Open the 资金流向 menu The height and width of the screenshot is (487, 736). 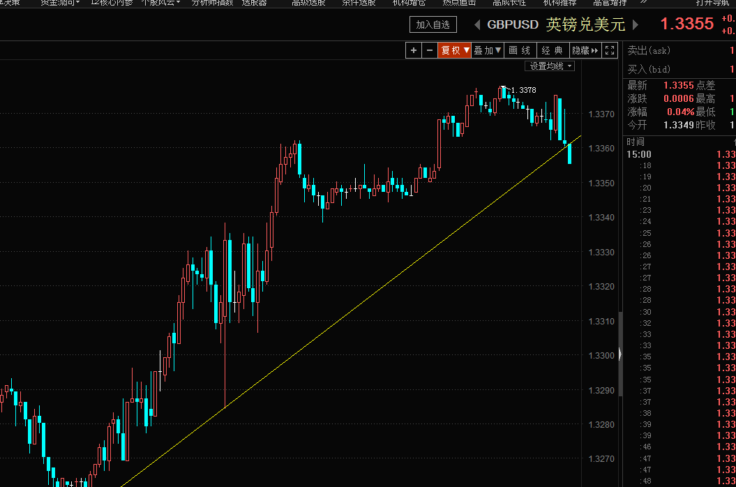(x=60, y=3)
